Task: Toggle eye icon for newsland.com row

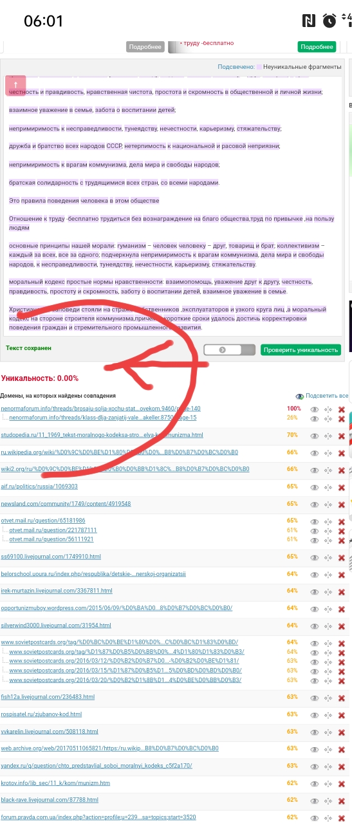Action: tap(315, 504)
